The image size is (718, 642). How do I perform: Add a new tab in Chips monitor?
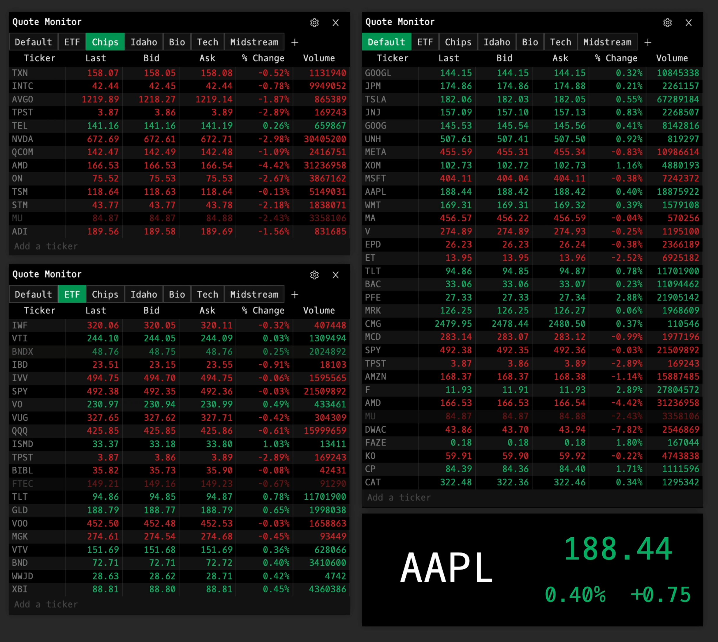295,42
